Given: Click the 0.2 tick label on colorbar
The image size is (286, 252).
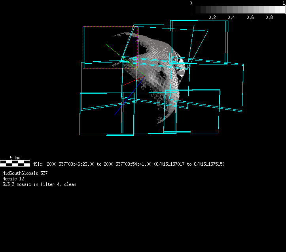Looking at the screenshot, I should [x=212, y=17].
